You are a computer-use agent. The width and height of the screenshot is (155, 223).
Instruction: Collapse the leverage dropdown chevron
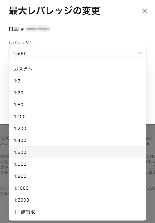(x=140, y=53)
